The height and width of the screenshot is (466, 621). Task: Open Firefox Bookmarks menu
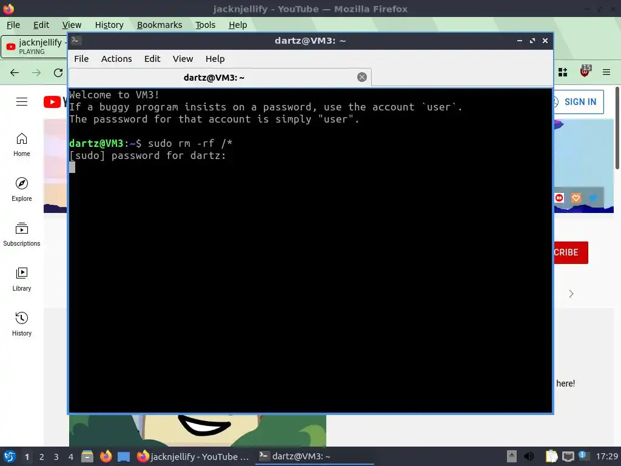pos(159,25)
